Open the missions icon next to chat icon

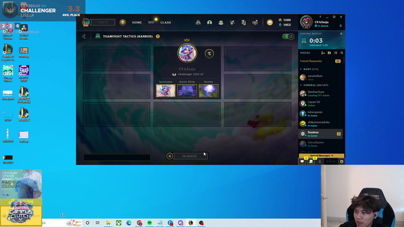coord(311,161)
